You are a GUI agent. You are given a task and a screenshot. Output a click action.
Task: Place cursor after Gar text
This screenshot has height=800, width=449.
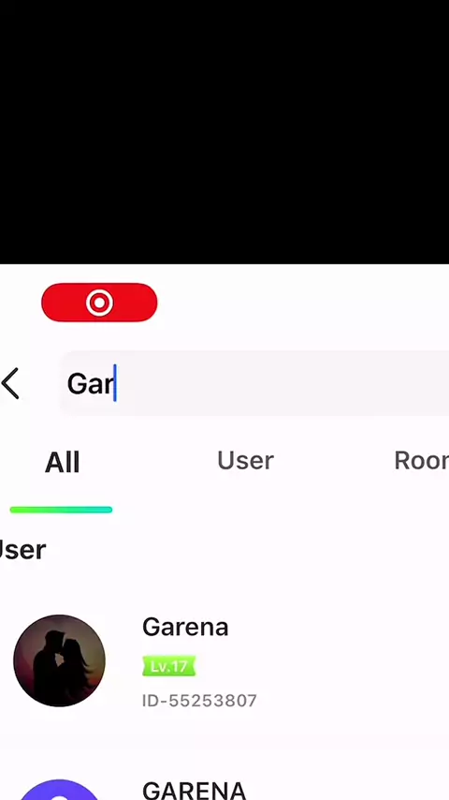pos(116,384)
